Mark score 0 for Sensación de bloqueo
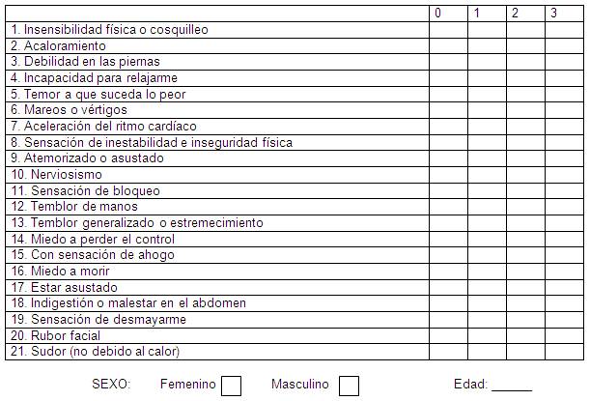The image size is (590, 401). pos(448,191)
